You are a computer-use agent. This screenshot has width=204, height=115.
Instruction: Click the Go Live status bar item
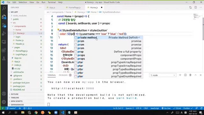point(166,108)
